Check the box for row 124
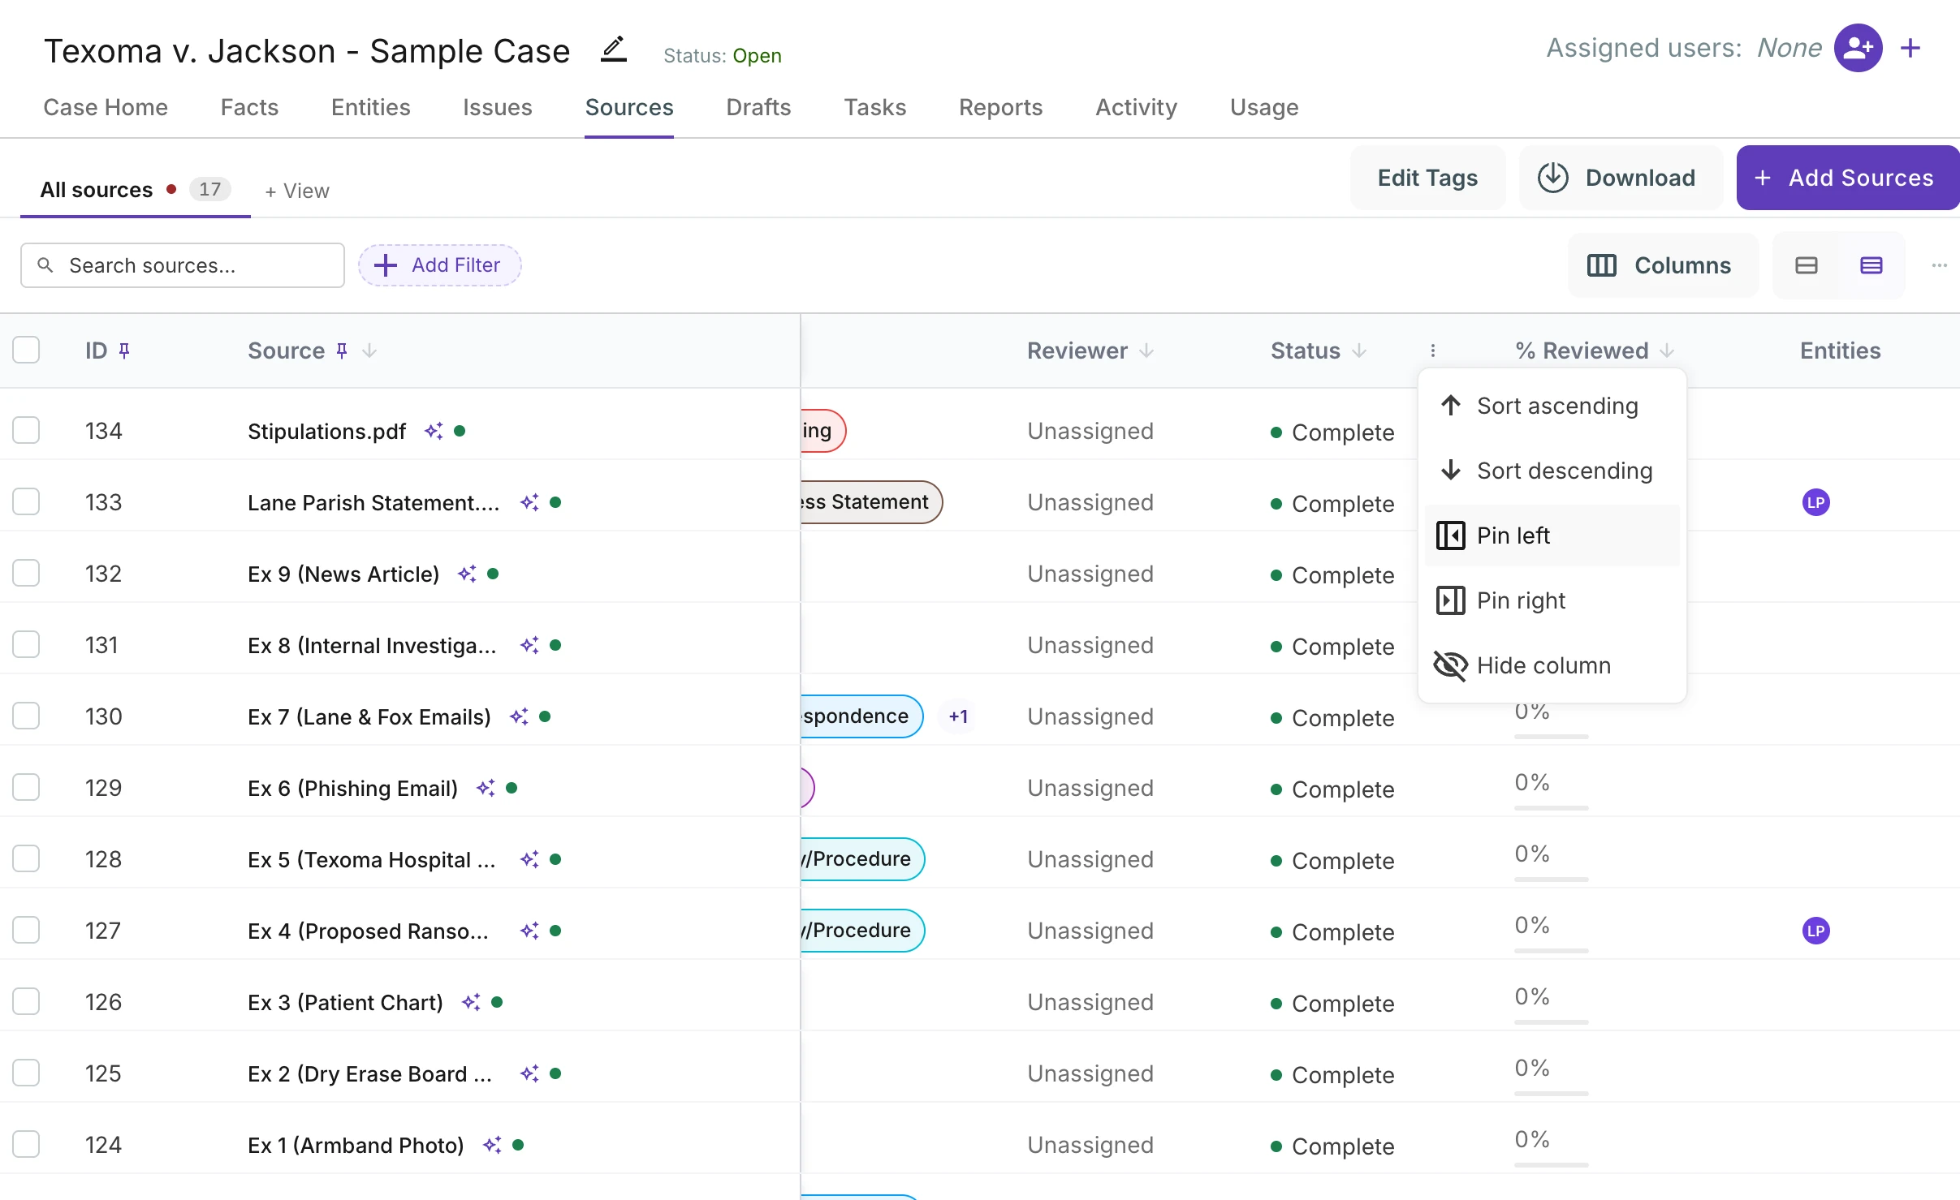Screen dimensions: 1960x1200 pyautogui.click(x=26, y=1144)
